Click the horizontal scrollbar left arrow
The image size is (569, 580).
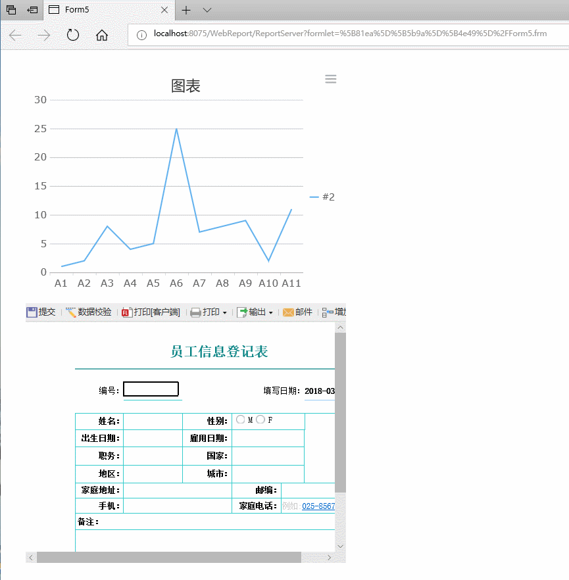coord(31,558)
